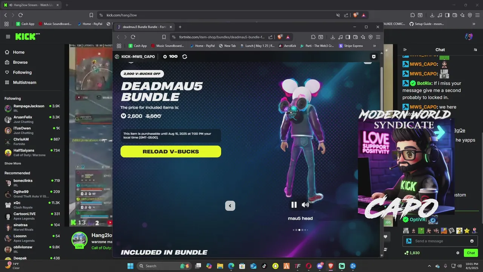Open Parti - The Web3 bookmark

pos(317,46)
